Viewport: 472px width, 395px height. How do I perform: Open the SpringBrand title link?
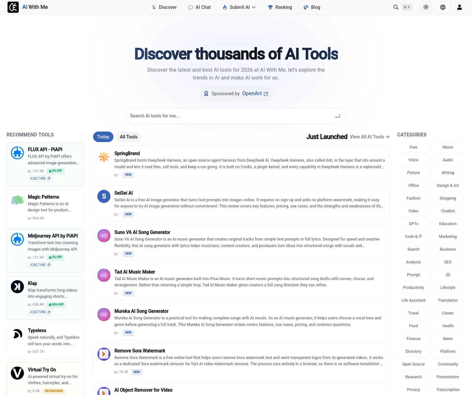(127, 153)
